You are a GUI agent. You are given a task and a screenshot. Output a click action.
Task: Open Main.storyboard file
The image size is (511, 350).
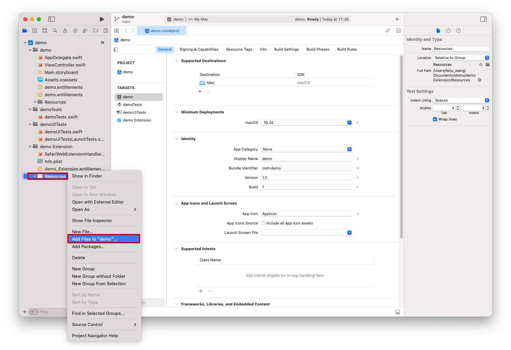click(61, 72)
